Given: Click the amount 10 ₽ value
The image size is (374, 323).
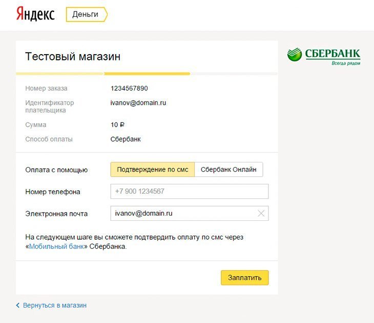Looking at the screenshot, I should point(117,125).
